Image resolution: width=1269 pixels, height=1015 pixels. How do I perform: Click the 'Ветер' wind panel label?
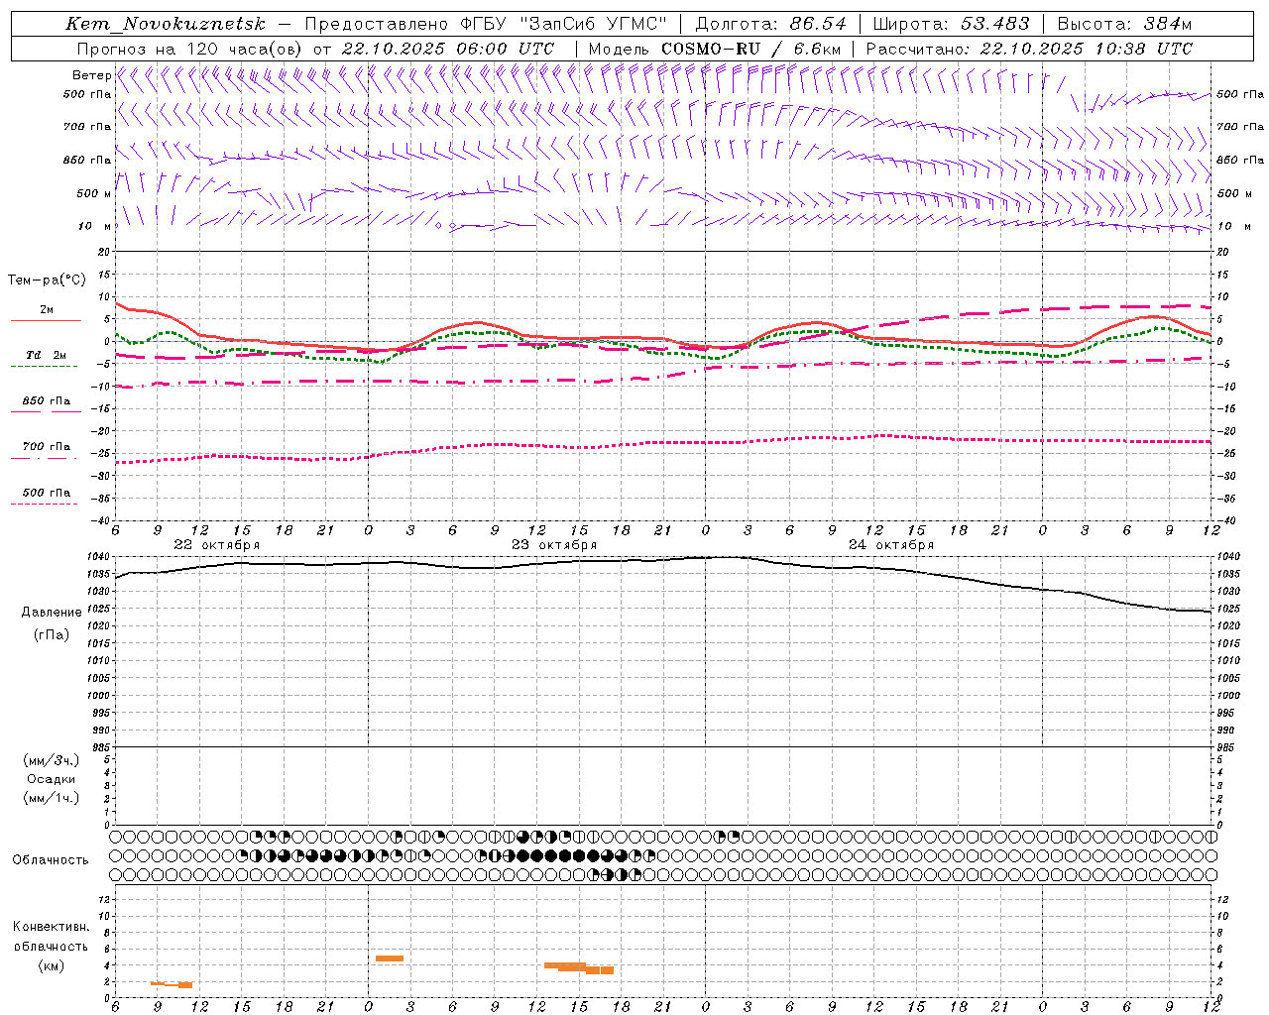click(x=91, y=75)
